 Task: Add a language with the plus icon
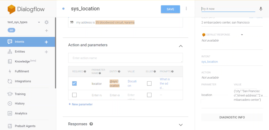(46, 30)
